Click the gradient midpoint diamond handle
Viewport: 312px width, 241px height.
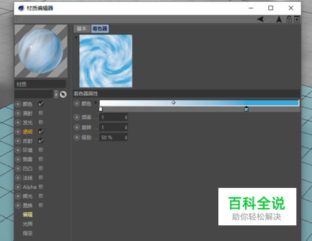[x=173, y=102]
